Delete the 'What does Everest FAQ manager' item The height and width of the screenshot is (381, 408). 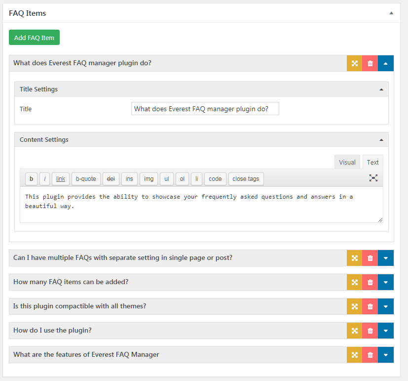[370, 63]
